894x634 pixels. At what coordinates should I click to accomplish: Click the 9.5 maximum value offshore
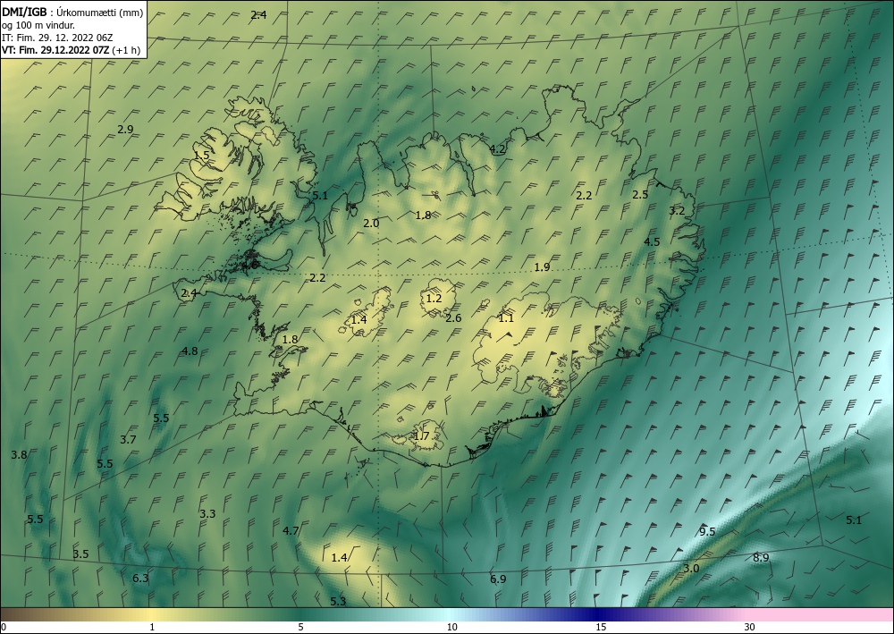[x=707, y=532]
